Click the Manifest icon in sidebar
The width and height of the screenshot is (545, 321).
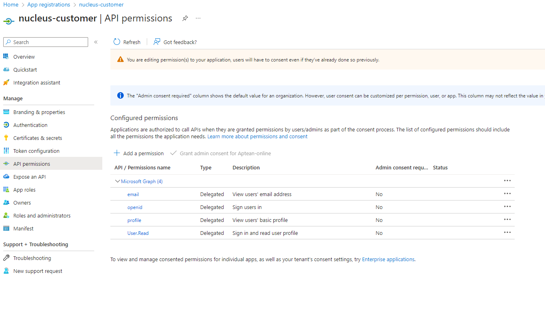[6, 228]
